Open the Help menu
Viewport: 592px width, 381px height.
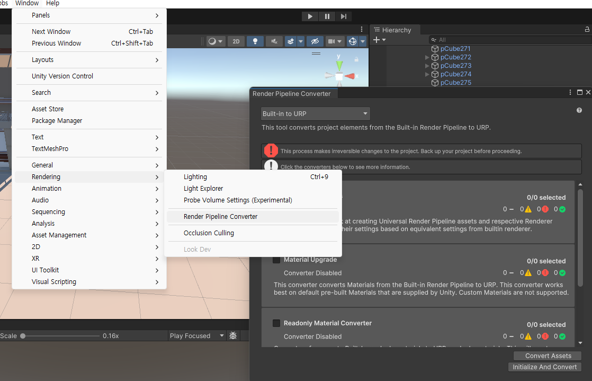click(x=52, y=3)
